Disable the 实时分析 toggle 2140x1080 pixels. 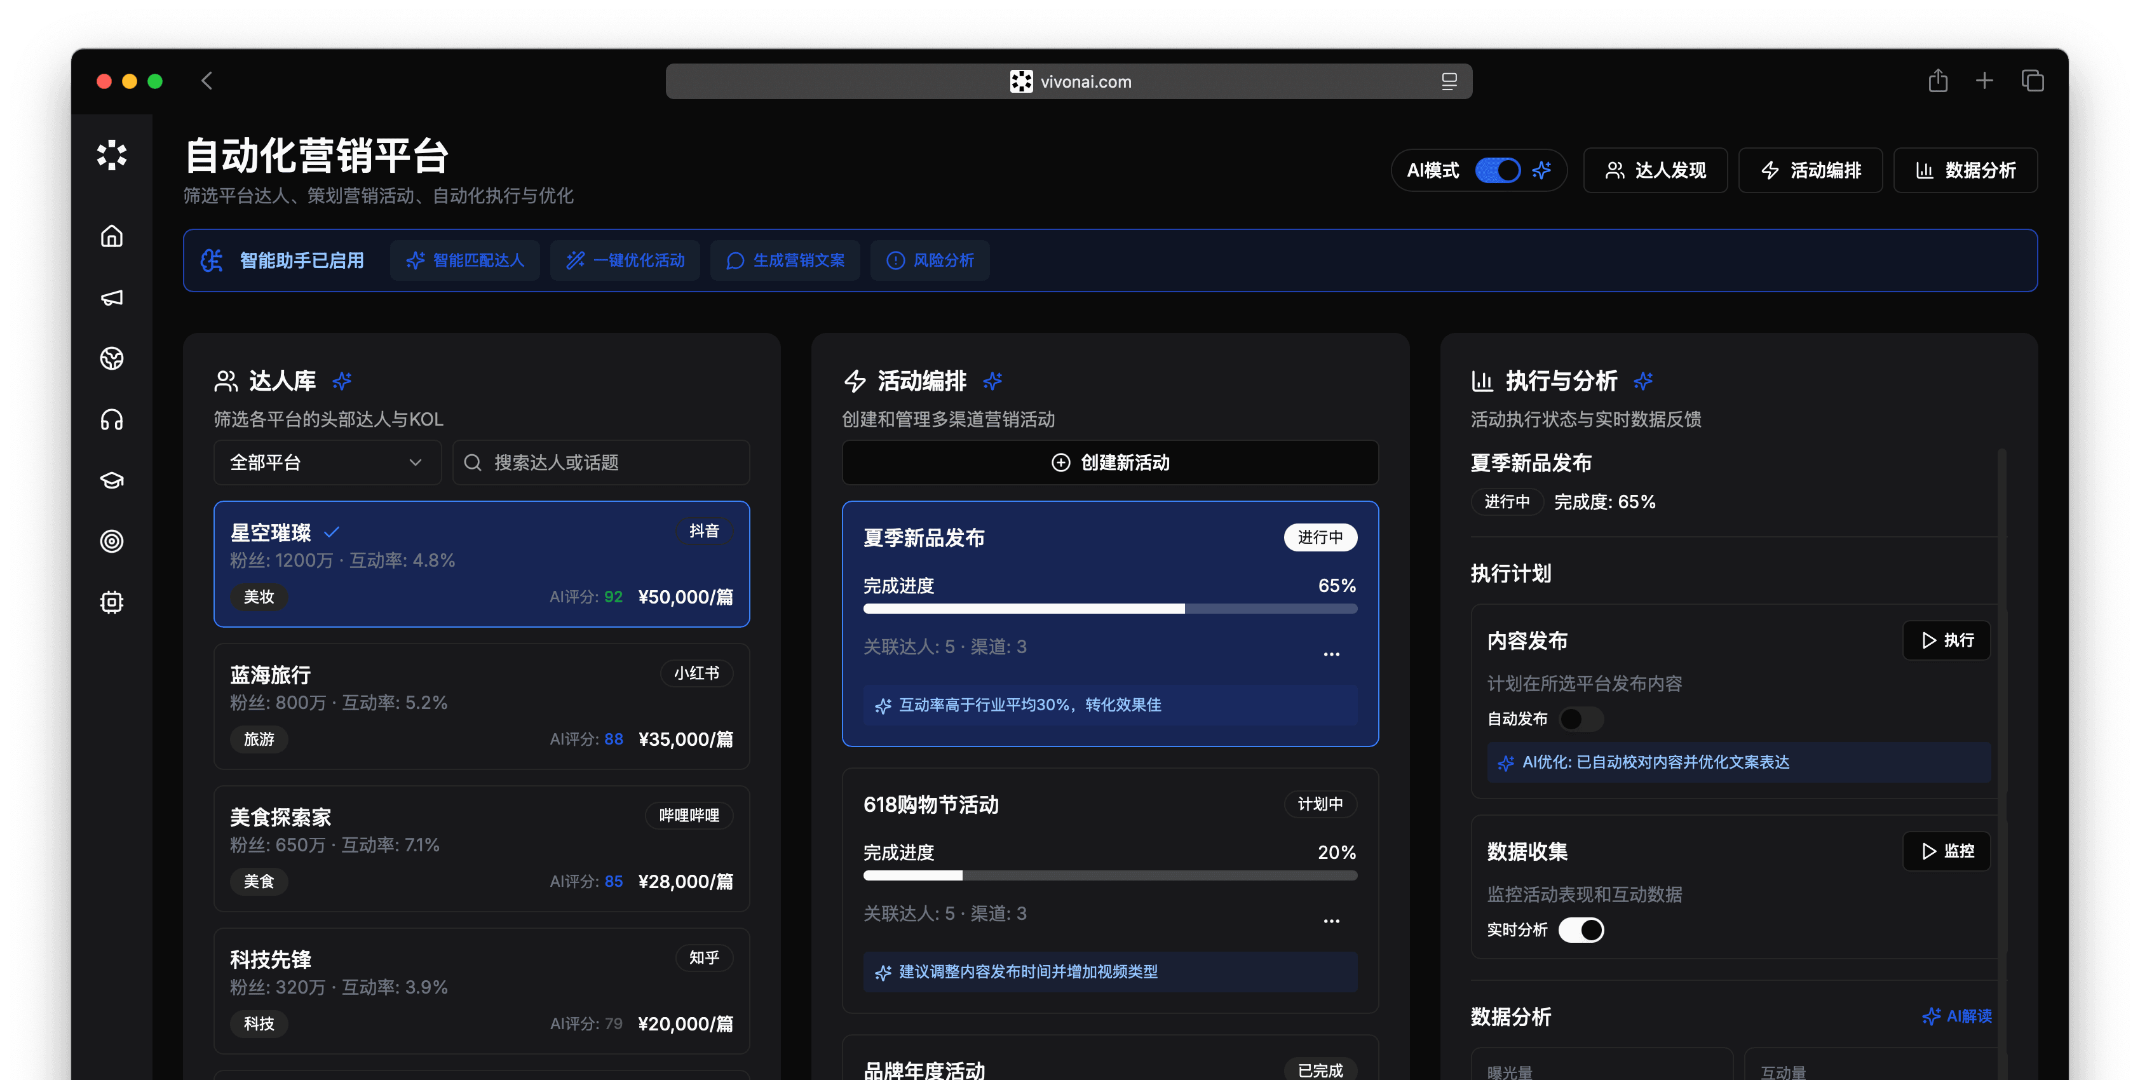[x=1580, y=929]
